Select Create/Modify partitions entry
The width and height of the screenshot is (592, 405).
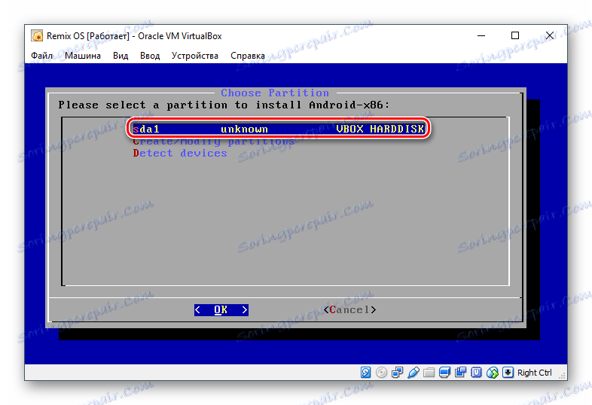(214, 142)
